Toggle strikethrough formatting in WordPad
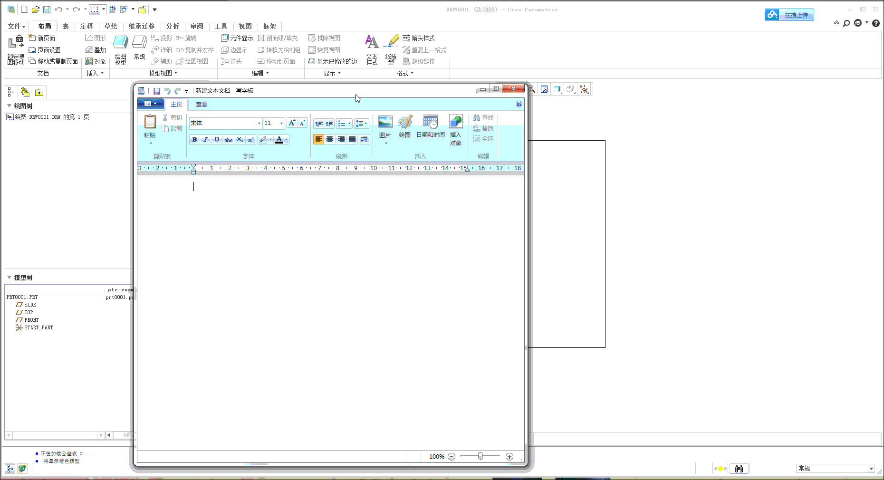The height and width of the screenshot is (480, 884). [x=229, y=140]
